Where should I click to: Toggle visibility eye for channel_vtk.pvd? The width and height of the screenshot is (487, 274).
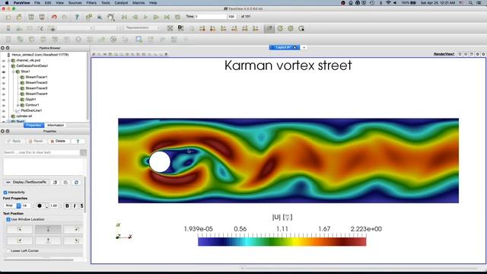[3, 61]
